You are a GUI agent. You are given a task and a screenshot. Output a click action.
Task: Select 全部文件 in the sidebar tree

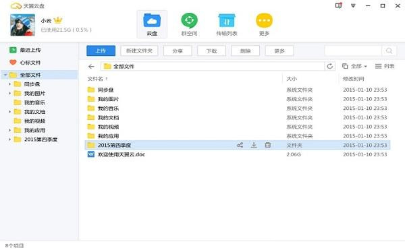30,75
